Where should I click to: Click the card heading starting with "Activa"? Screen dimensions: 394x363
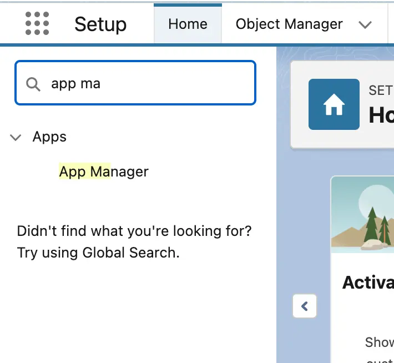(x=368, y=283)
